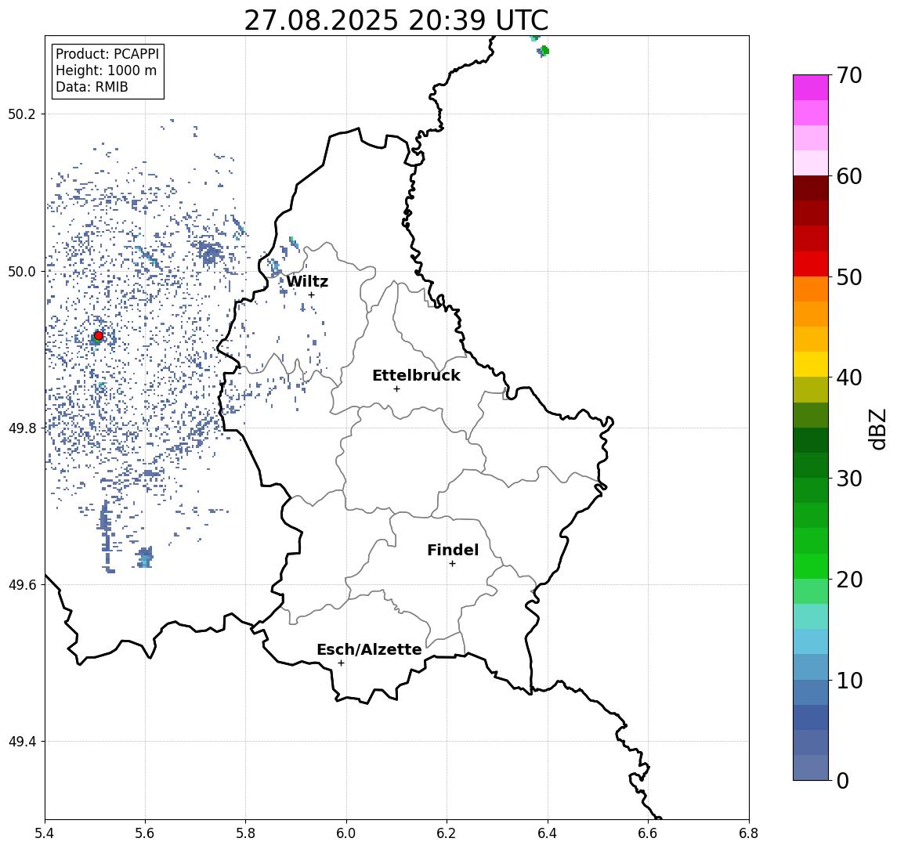Viewport: 897px width, 849px height.
Task: Click the dark red color band below 60 dBZ
Action: (811, 188)
